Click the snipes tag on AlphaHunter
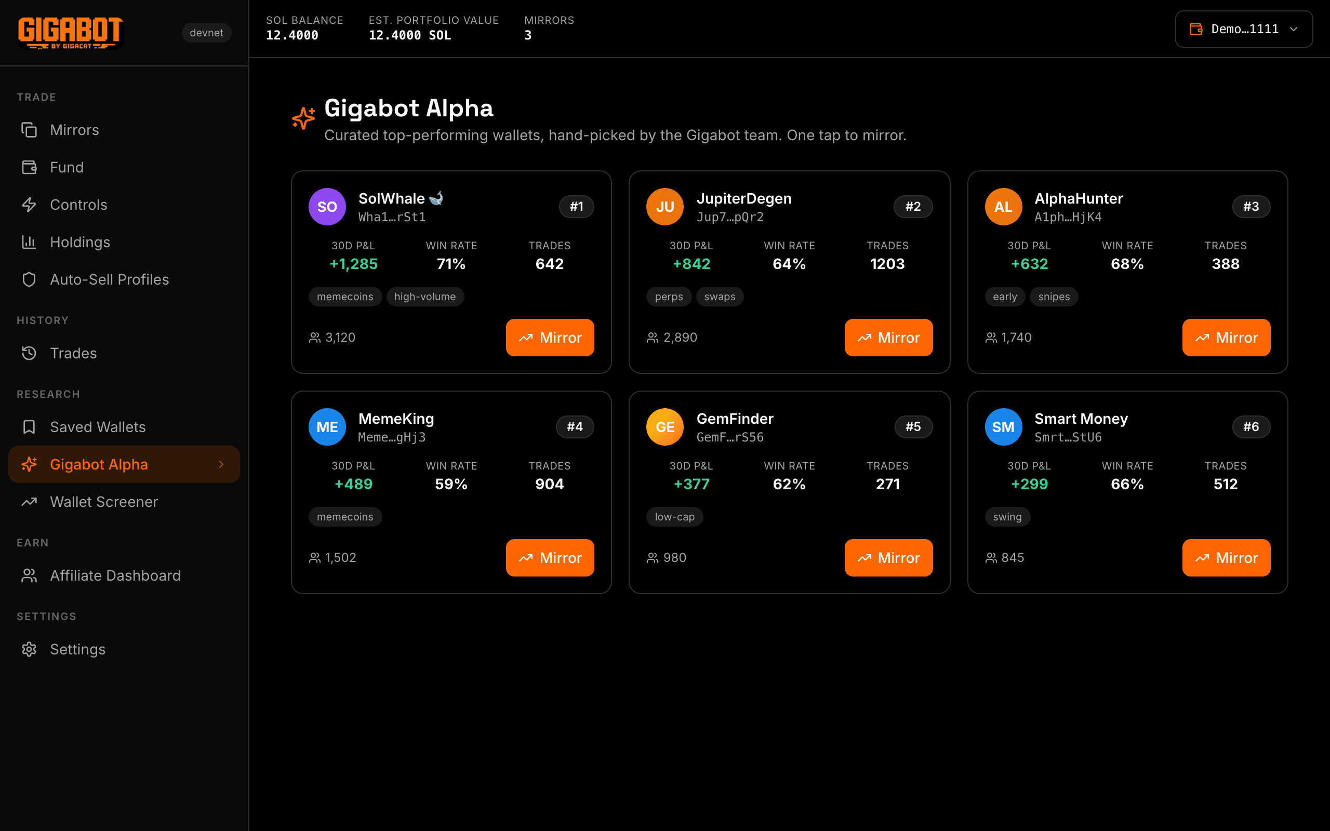Image resolution: width=1330 pixels, height=831 pixels. pos(1054,297)
